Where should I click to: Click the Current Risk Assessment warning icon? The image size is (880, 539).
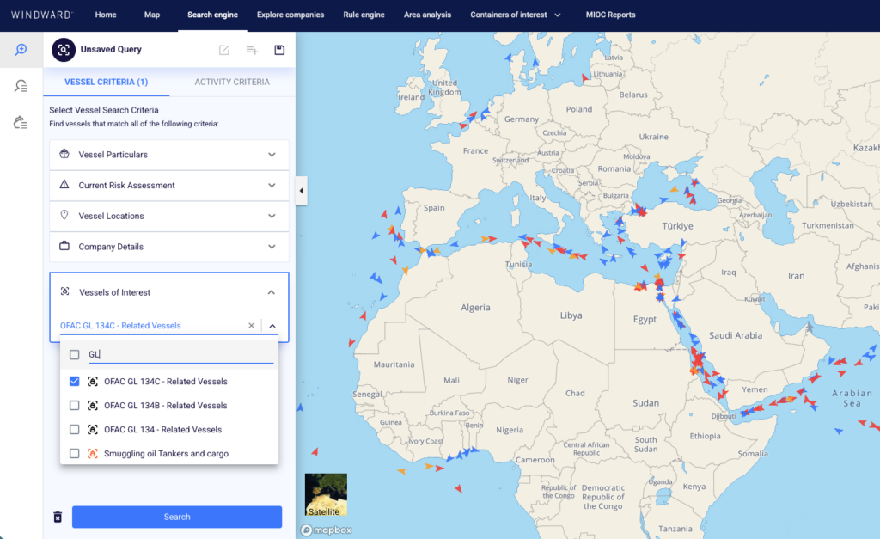click(64, 184)
